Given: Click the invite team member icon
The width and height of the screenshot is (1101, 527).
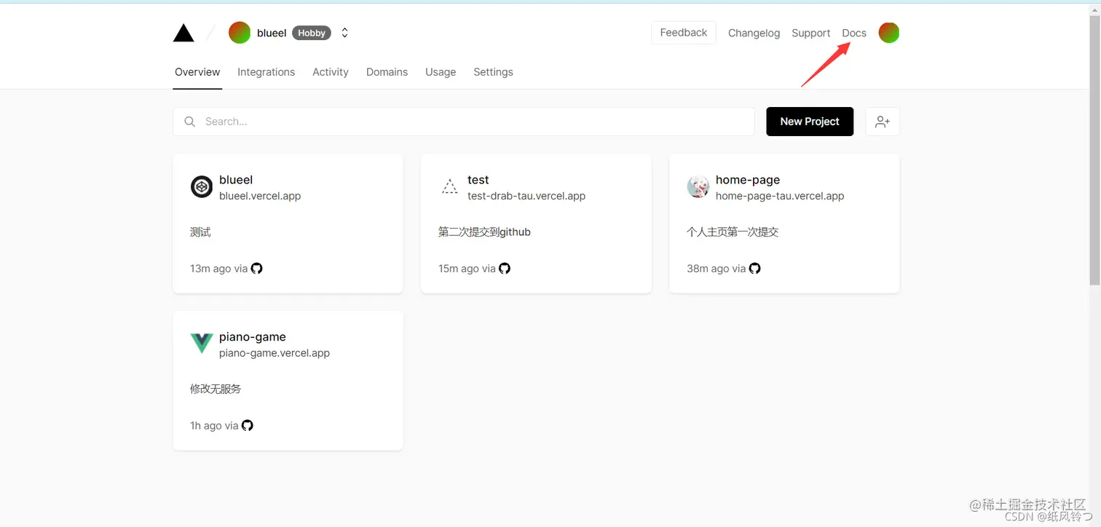Looking at the screenshot, I should pos(883,122).
